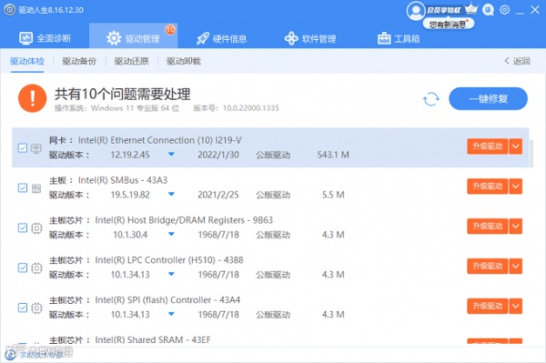This screenshot has height=363, width=546.
Task: Select Intel(R) Host Bridge/DRAM Registers - 9B63
Action: point(184,220)
